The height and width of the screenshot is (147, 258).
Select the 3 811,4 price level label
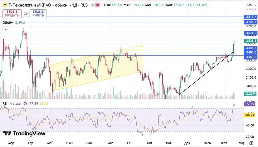251,17
